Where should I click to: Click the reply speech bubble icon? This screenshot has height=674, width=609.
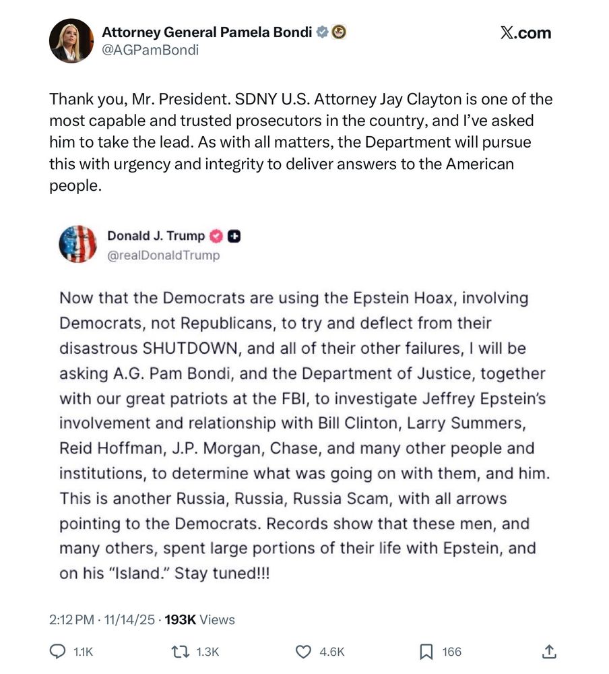[x=59, y=651]
